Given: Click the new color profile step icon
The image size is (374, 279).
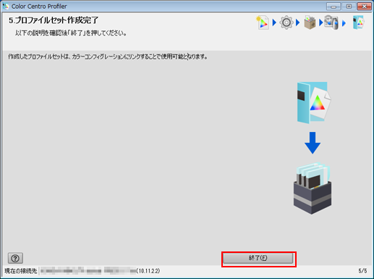Looking at the screenshot, I should pyautogui.click(x=263, y=22).
